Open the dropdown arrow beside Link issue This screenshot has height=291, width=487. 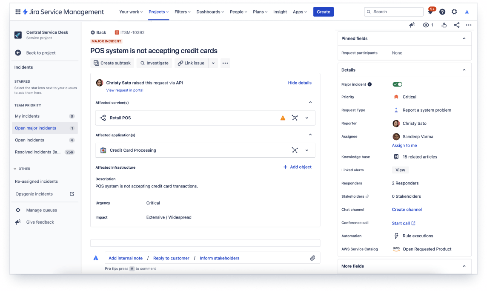click(x=213, y=63)
